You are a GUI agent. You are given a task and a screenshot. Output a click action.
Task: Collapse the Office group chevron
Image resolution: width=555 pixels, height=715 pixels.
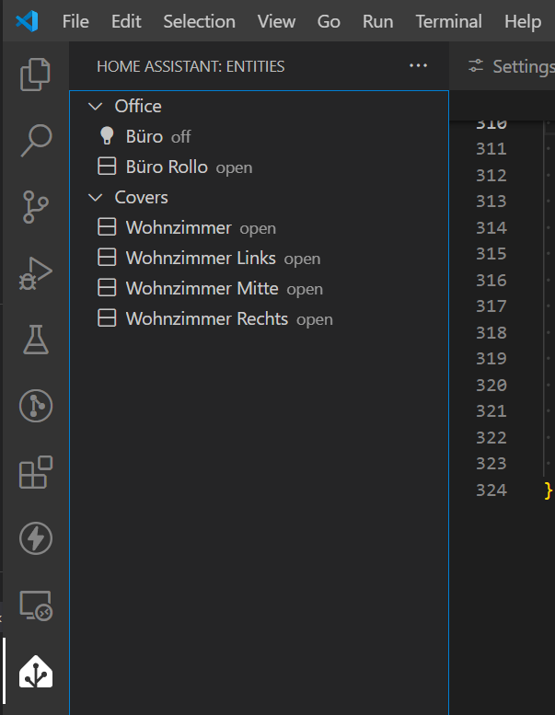coord(95,106)
